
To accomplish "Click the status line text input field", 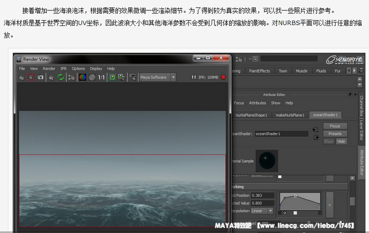I will 289,59.
